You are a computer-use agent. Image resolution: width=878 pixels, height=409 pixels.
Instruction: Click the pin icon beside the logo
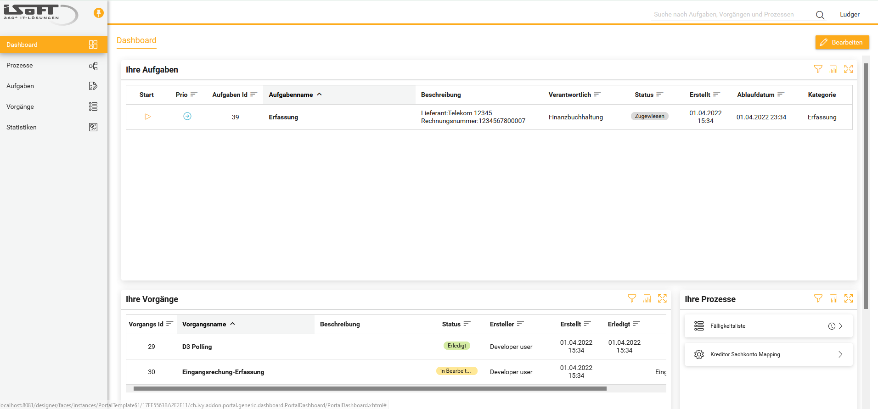click(98, 13)
